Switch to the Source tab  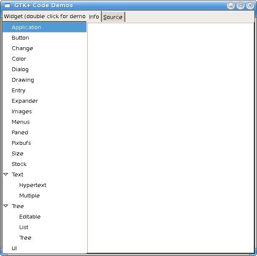[x=113, y=17]
